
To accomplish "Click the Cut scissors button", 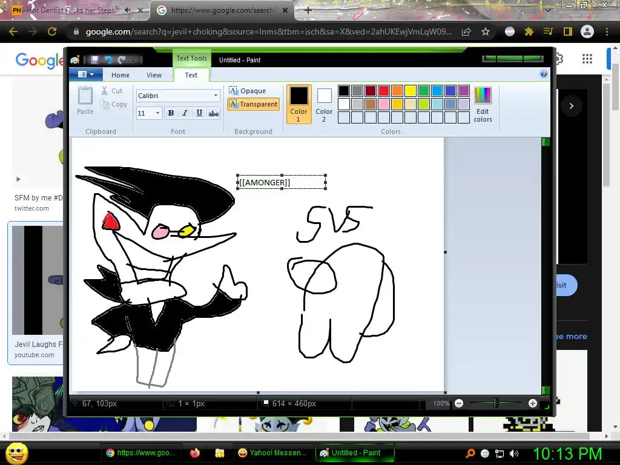I will 112,91.
